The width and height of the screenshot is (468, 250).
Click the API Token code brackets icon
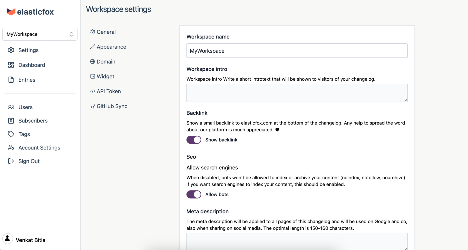(92, 91)
